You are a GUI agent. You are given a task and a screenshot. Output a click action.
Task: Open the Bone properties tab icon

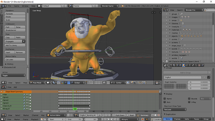click(x=193, y=65)
